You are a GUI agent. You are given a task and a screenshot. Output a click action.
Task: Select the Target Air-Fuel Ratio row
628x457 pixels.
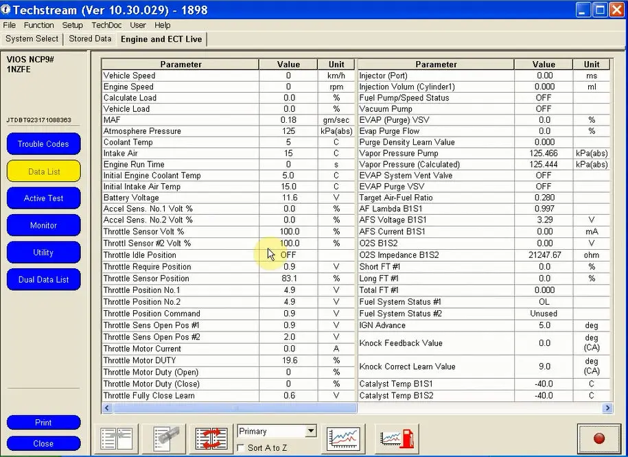[484, 198]
